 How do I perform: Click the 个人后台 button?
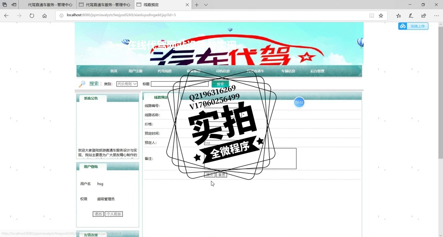[x=114, y=214]
